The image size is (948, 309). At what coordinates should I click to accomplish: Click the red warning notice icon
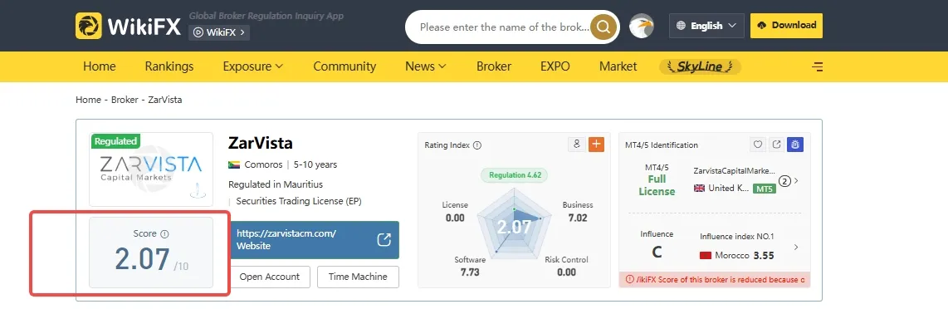(x=630, y=280)
